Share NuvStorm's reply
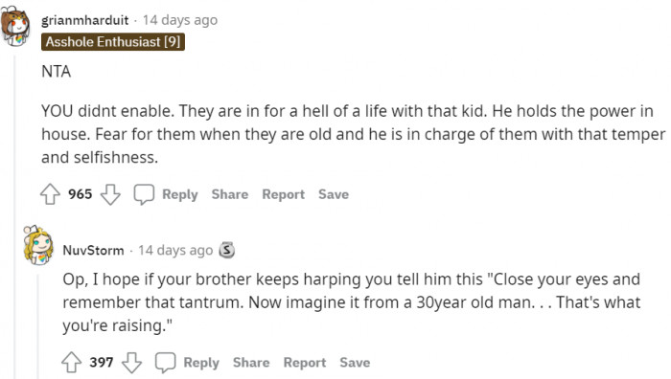 (x=251, y=363)
